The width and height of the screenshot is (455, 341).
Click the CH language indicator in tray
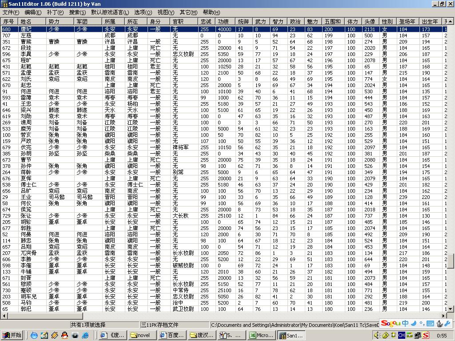(x=401, y=335)
